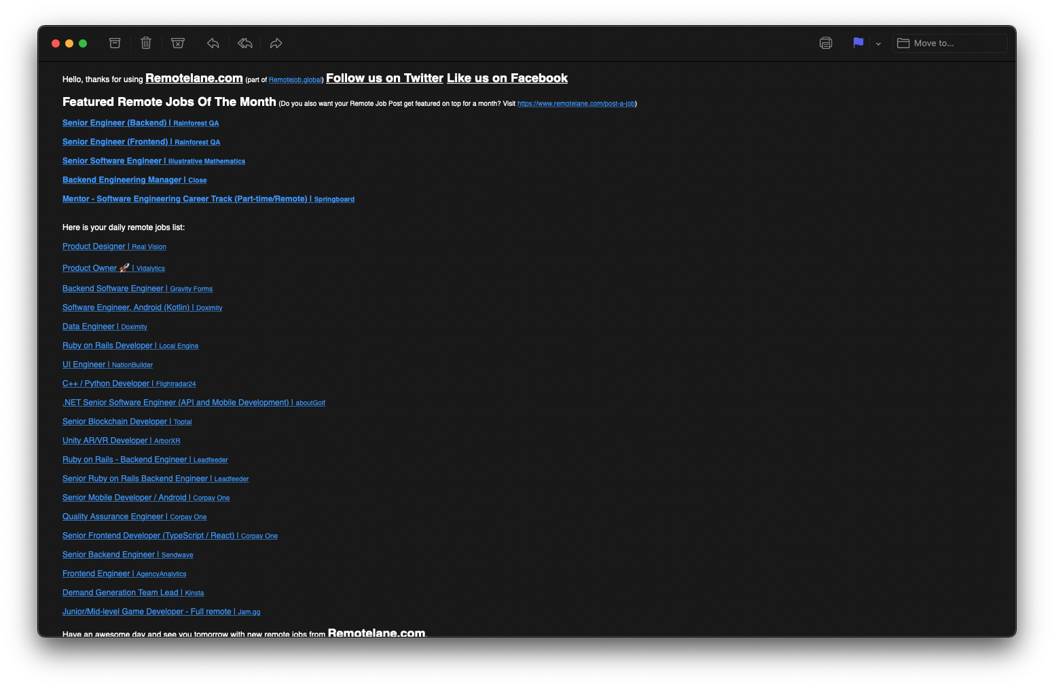Open Ruby on Rails Developer Local Engine job
The height and width of the screenshot is (687, 1054).
pyautogui.click(x=130, y=346)
